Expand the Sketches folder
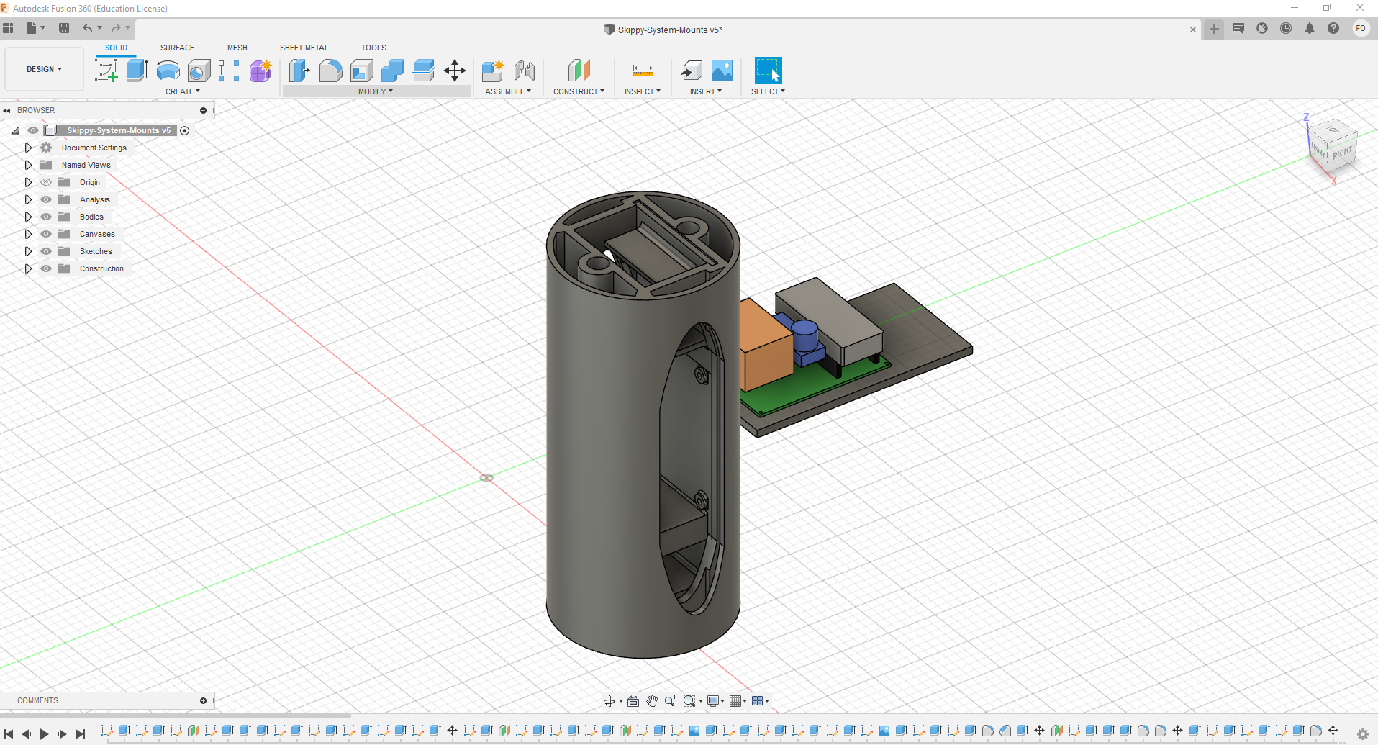This screenshot has height=745, width=1378. (x=28, y=251)
